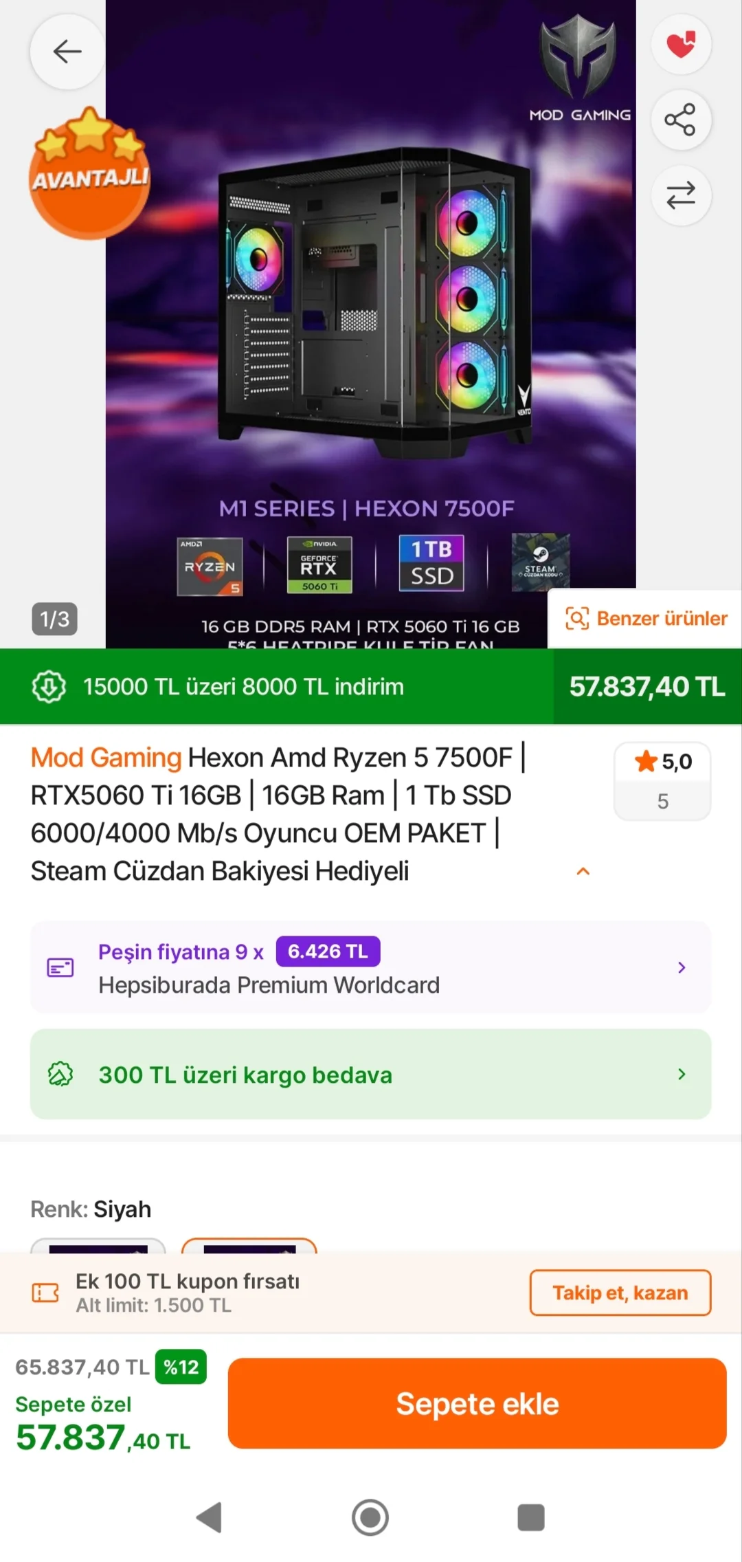Tap Android home navigation button

tap(370, 1517)
